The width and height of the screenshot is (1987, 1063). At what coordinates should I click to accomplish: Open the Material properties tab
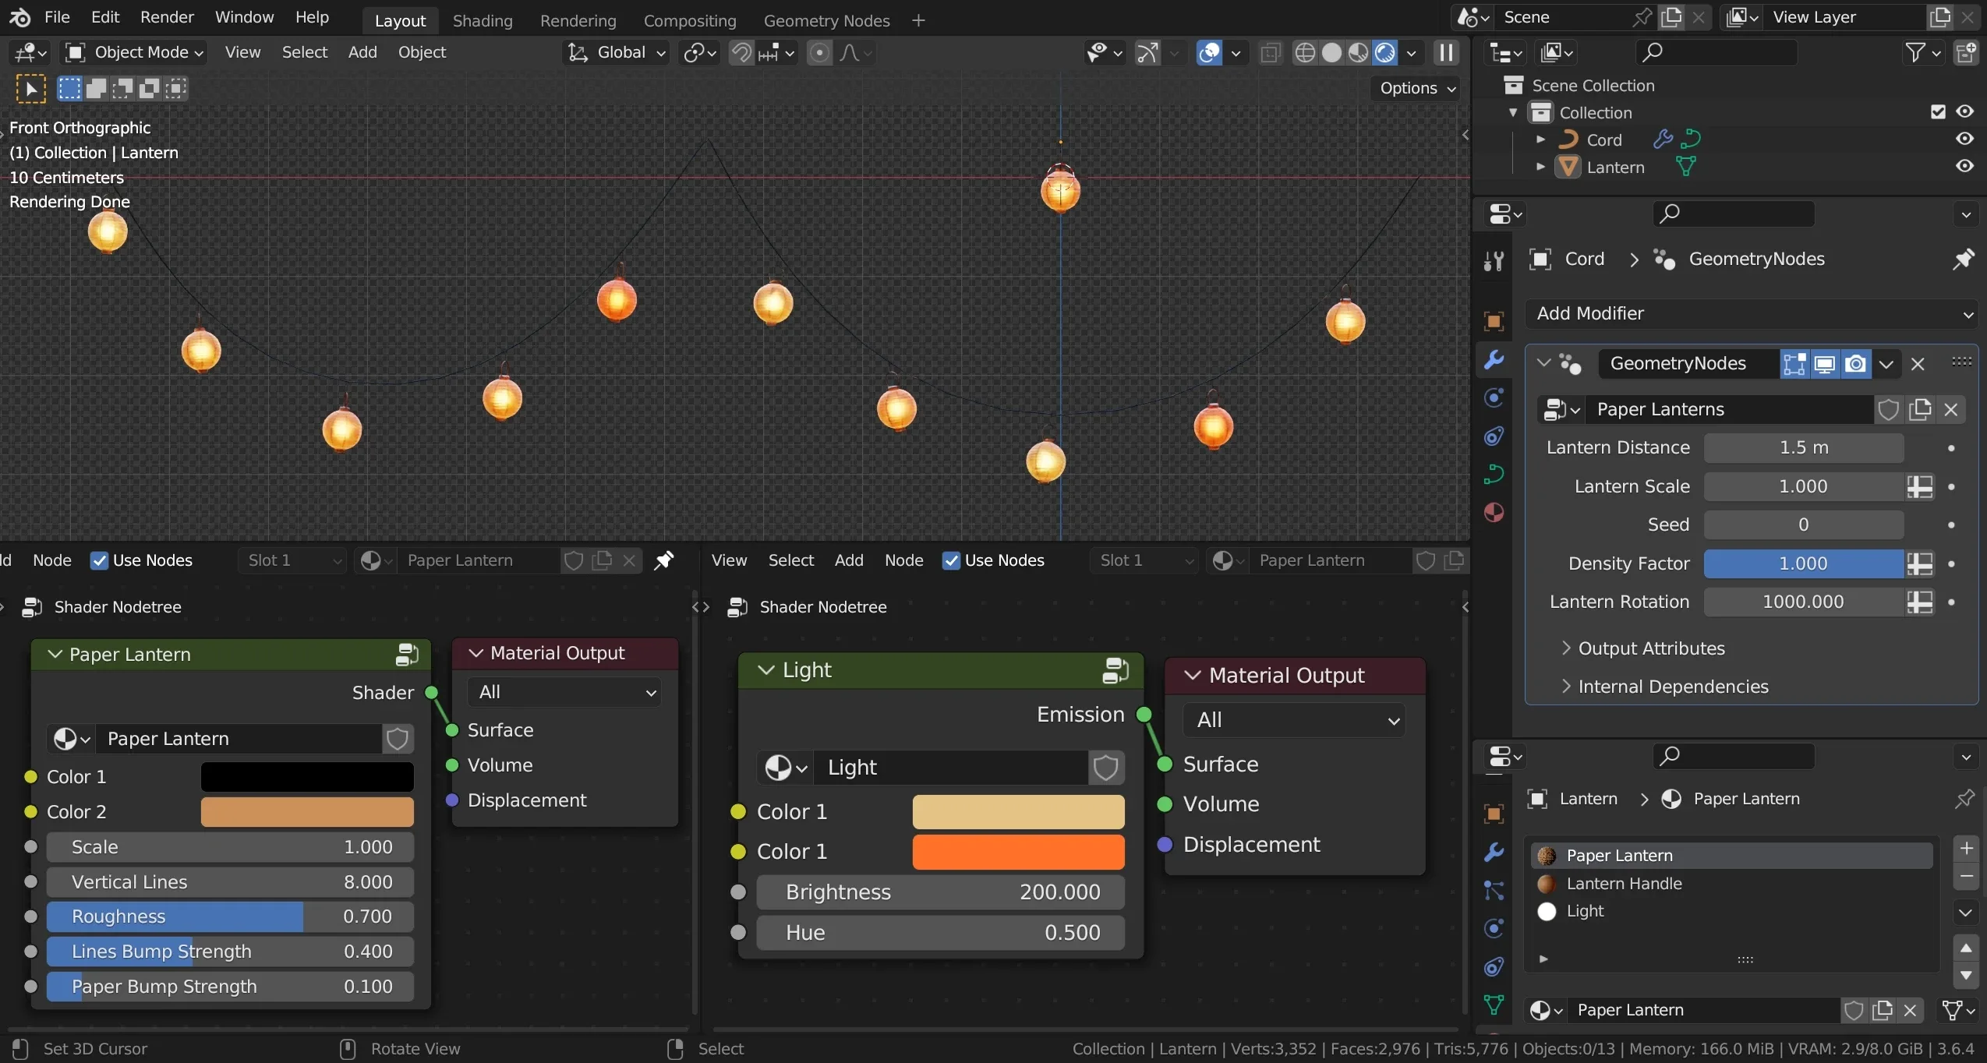tap(1494, 513)
